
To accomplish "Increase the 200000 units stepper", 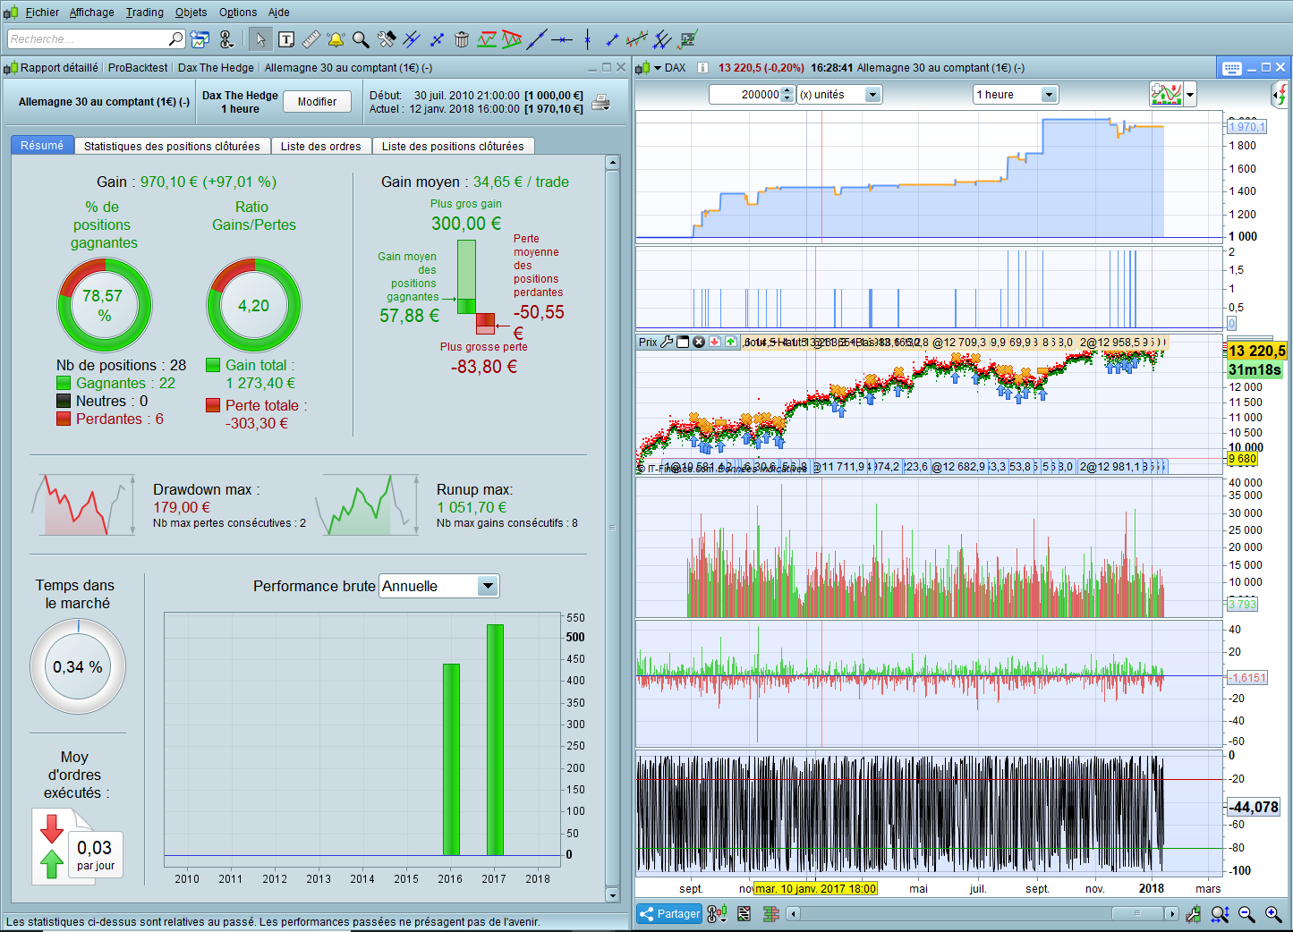I will (787, 90).
